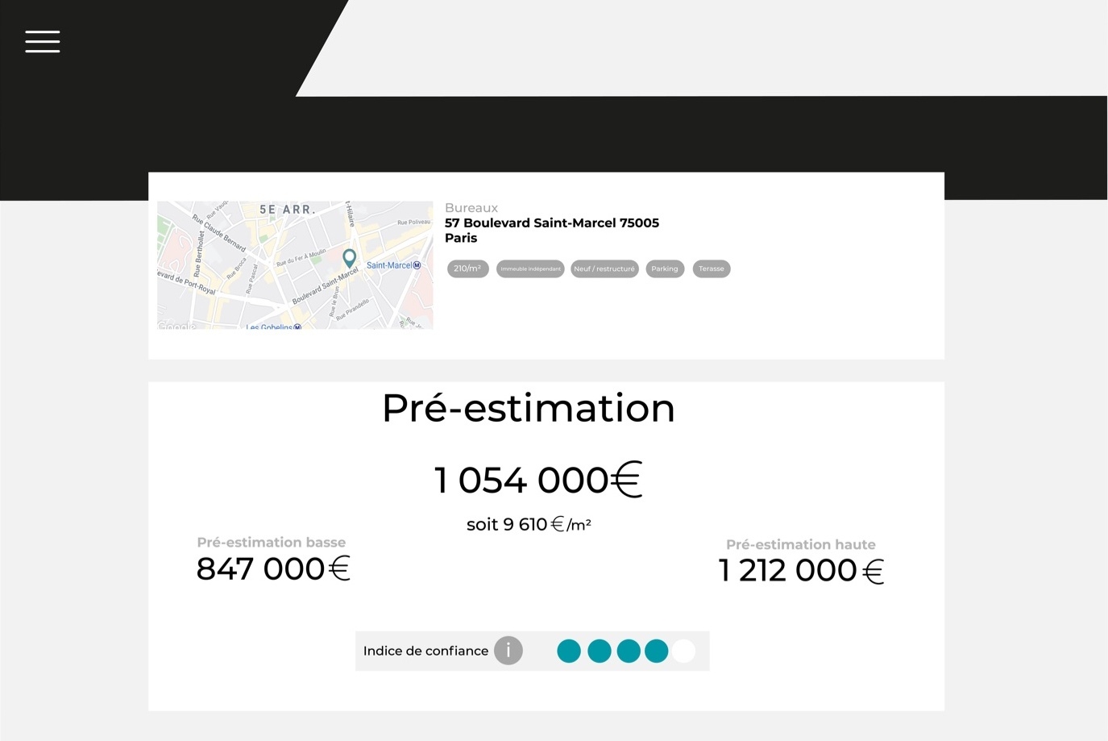Viewport: 1108px width, 741px height.
Task: Click the second teal confidence dot
Action: 600,651
